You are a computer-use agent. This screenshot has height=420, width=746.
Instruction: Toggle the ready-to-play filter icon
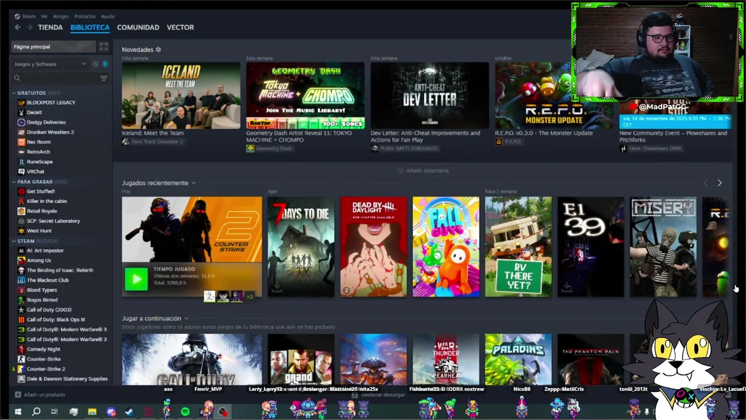point(105,64)
